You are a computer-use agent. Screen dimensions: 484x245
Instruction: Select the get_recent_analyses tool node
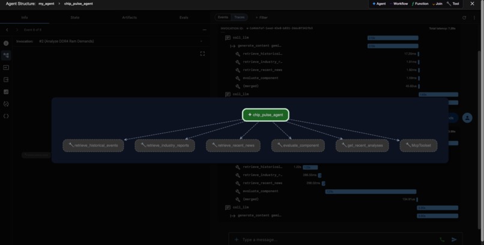coord(362,145)
